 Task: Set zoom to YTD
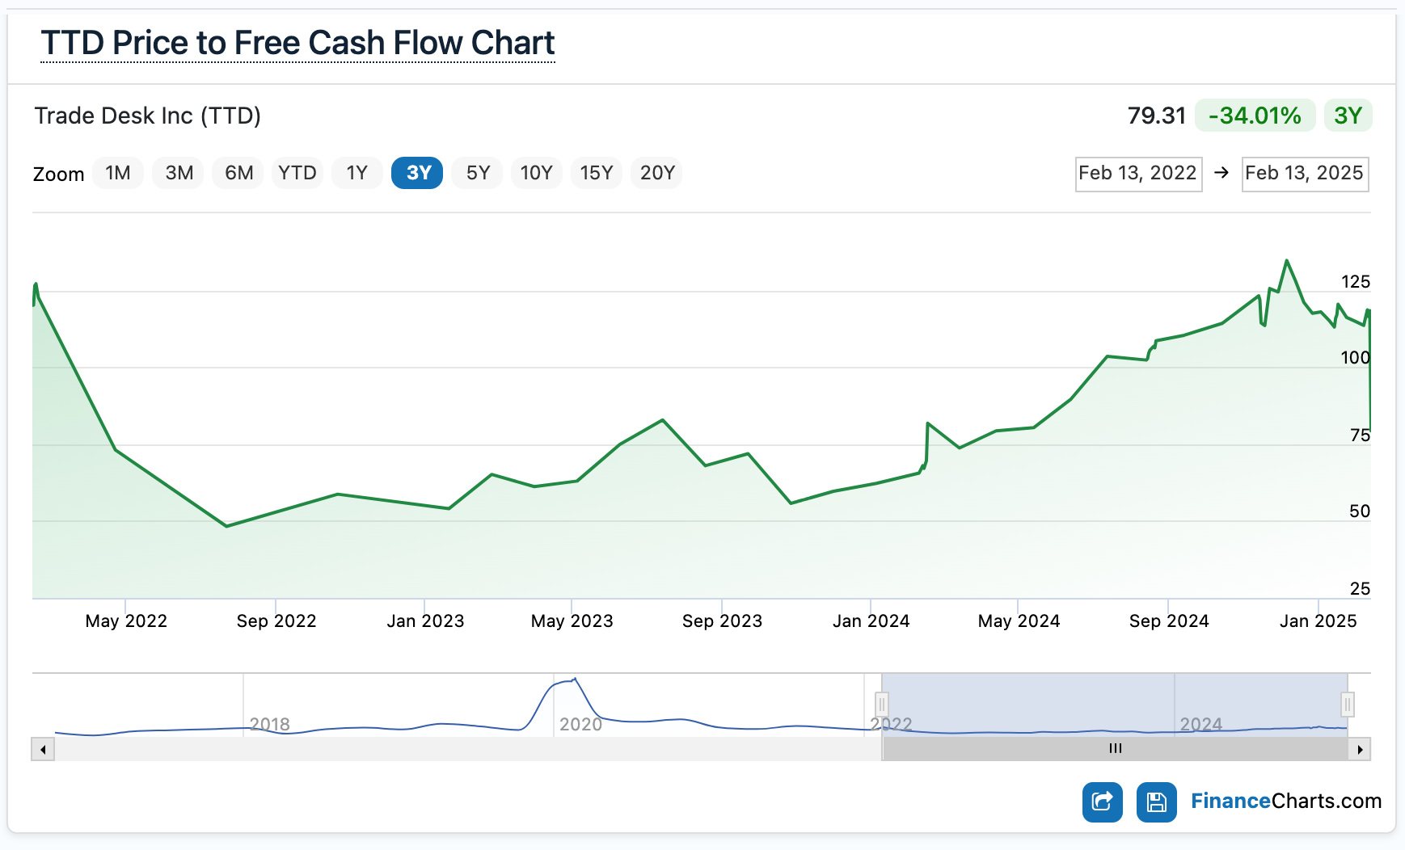pos(297,173)
